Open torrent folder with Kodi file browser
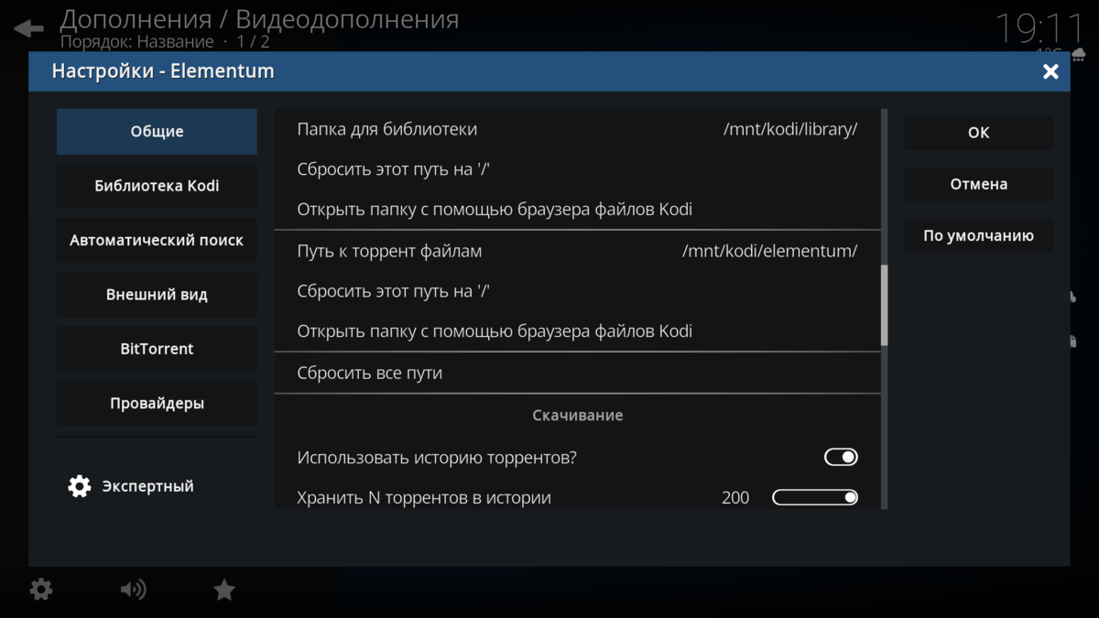 point(578,331)
